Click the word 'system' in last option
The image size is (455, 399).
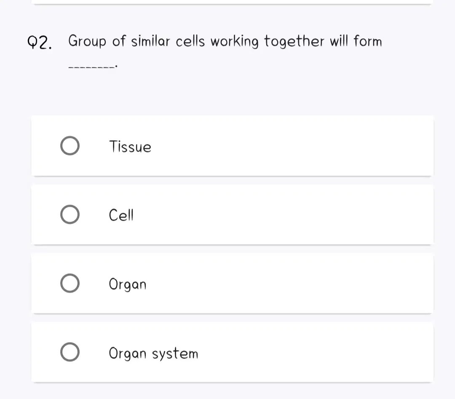(x=175, y=354)
